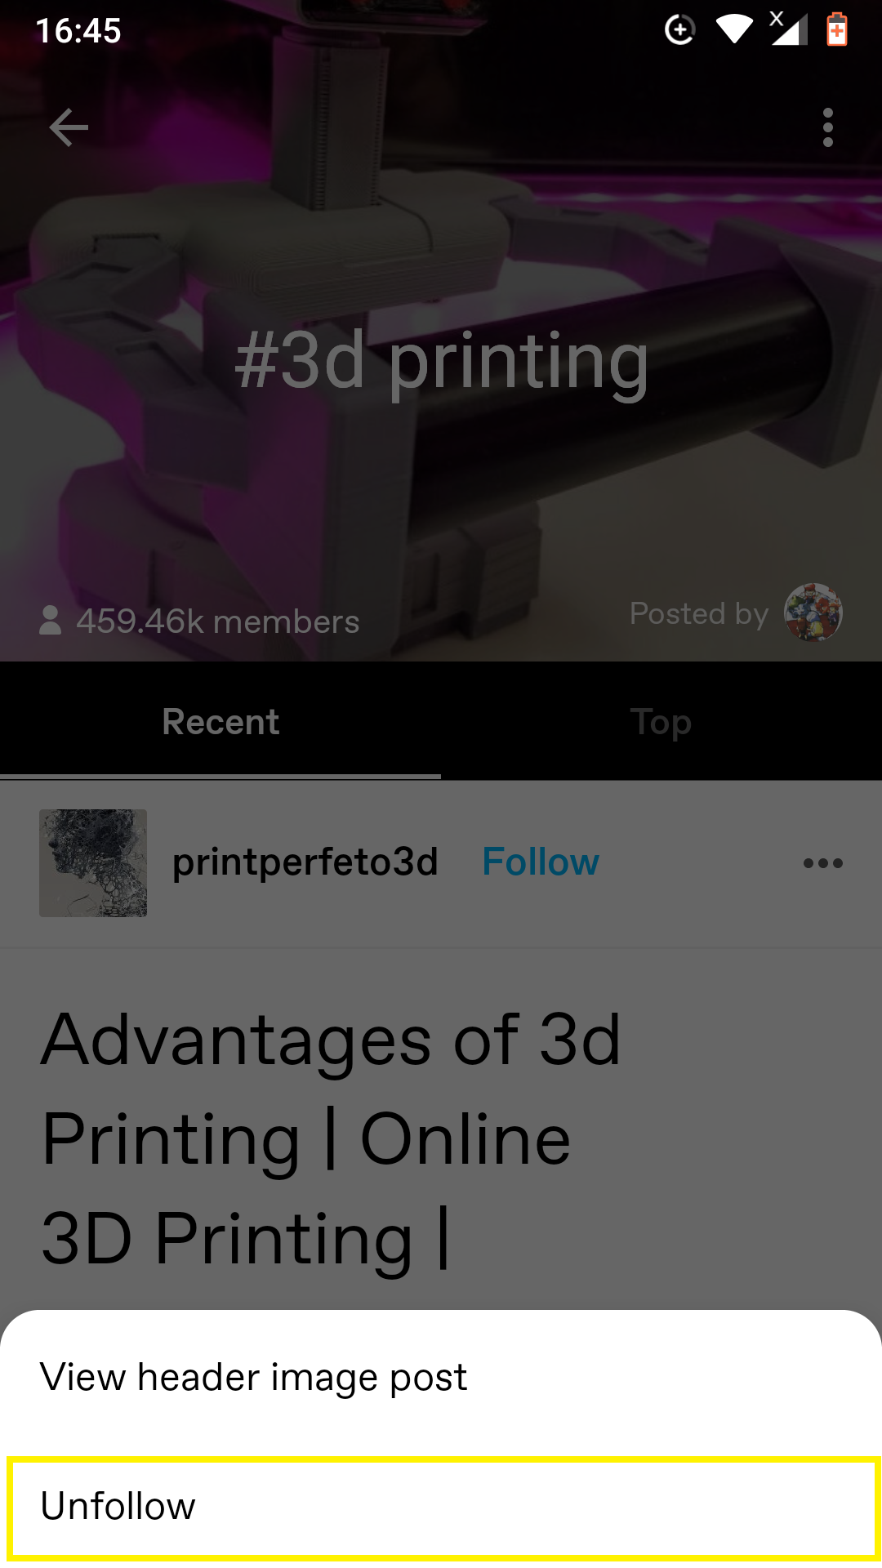Image resolution: width=882 pixels, height=1568 pixels.
Task: Open the vertical three-dot overflow menu
Action: [828, 127]
